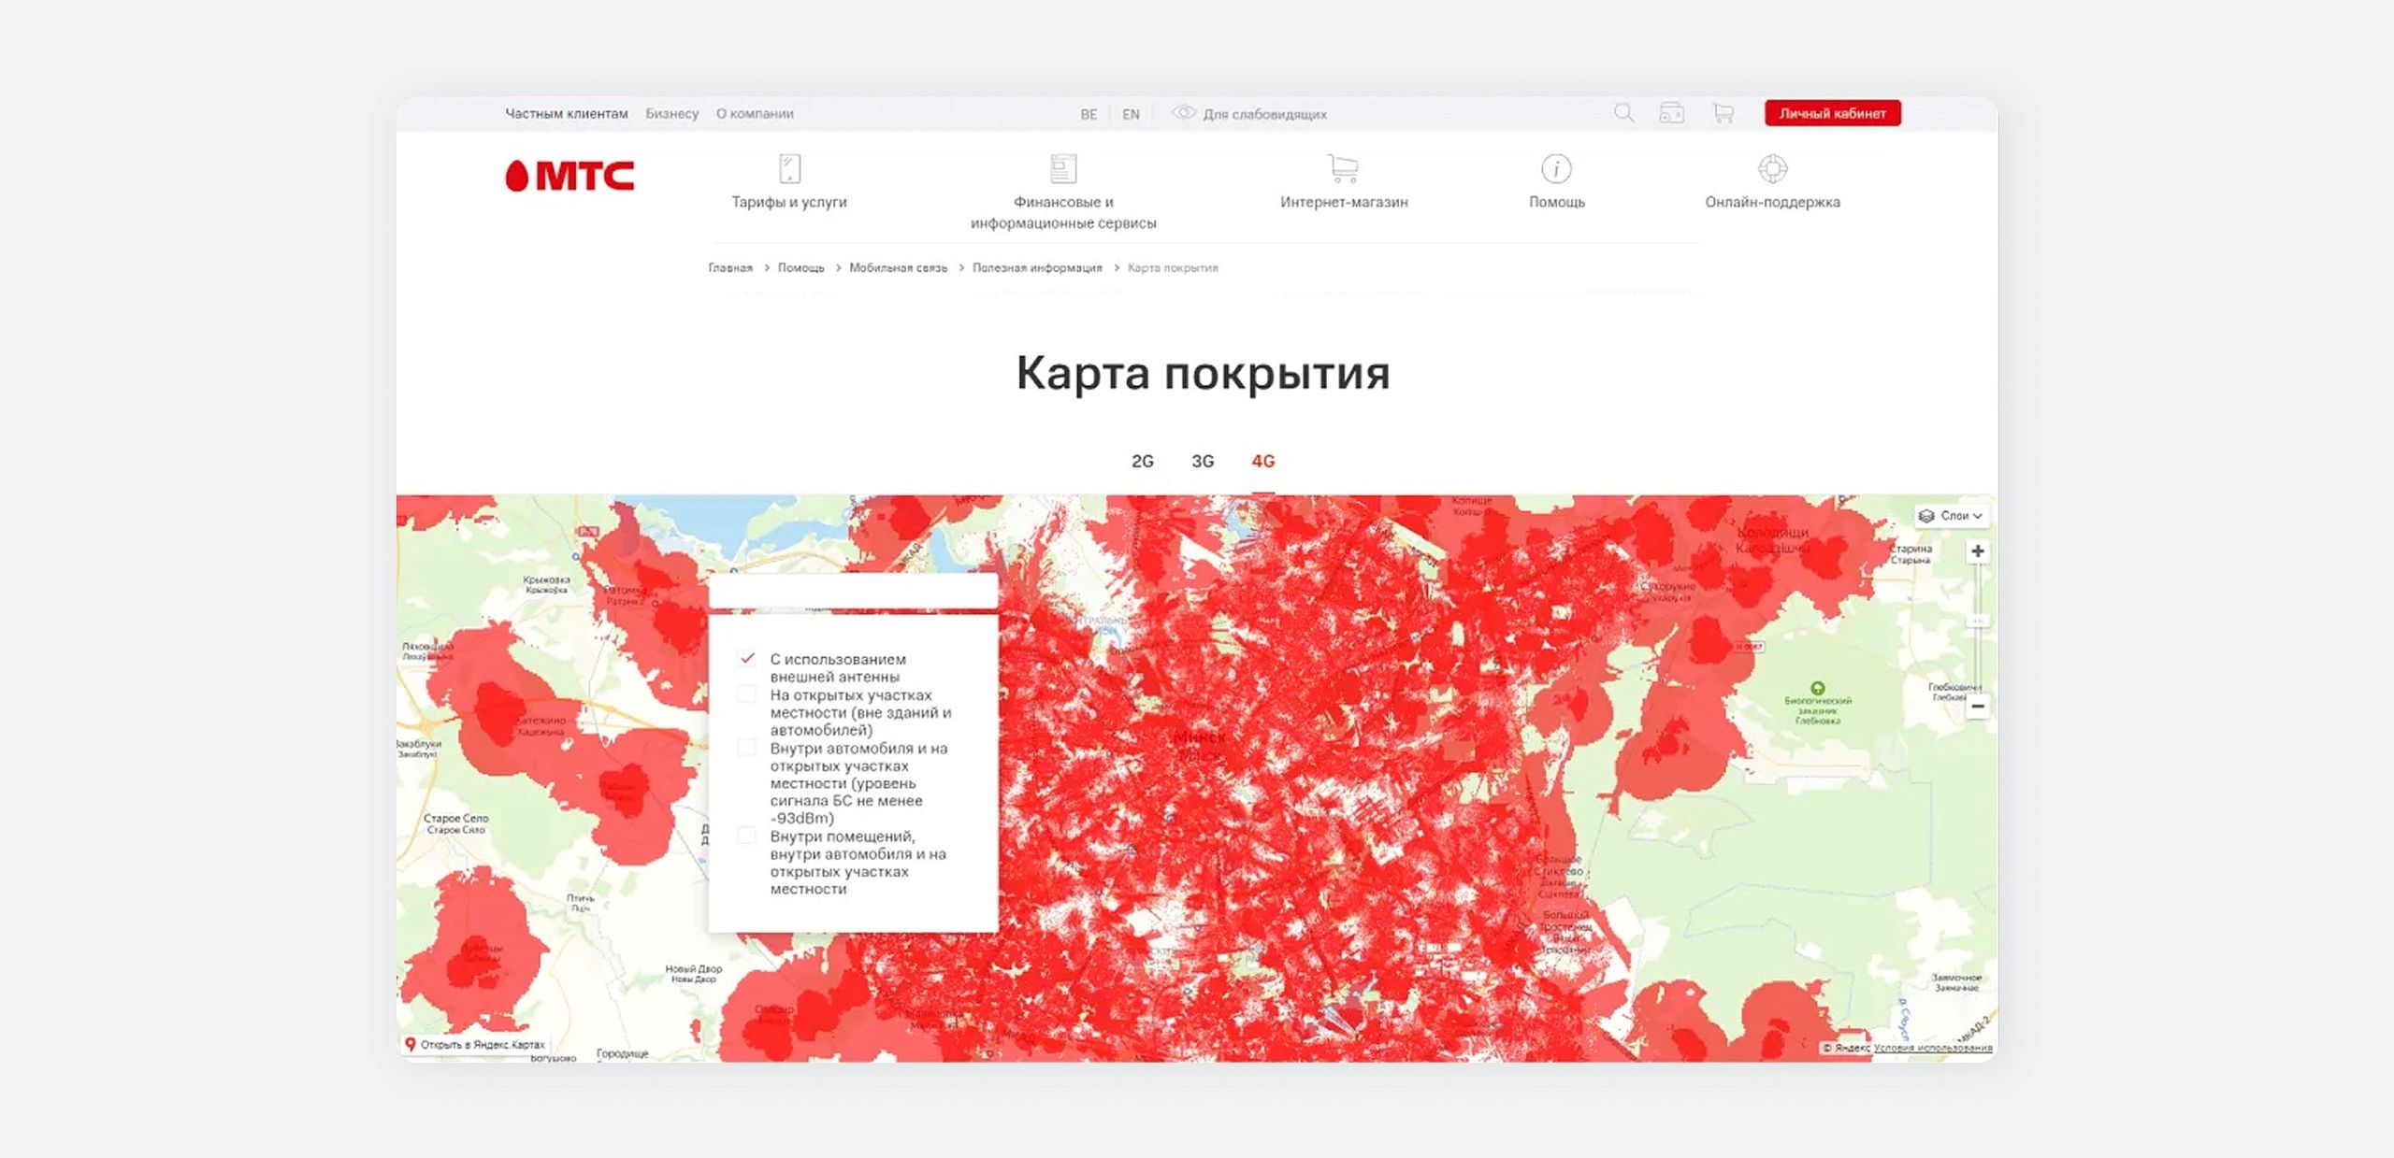Expand the Слои layers dropdown

(1951, 516)
